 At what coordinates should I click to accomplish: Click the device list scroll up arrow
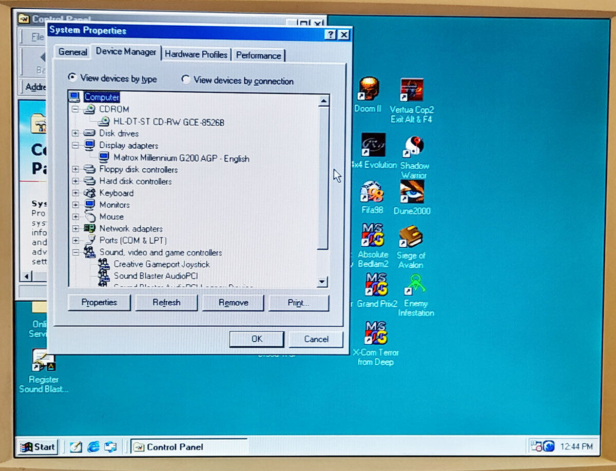[323, 101]
